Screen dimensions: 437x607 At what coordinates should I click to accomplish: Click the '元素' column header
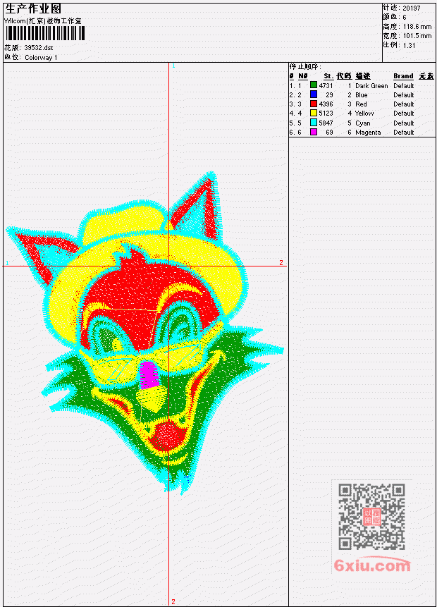point(426,76)
